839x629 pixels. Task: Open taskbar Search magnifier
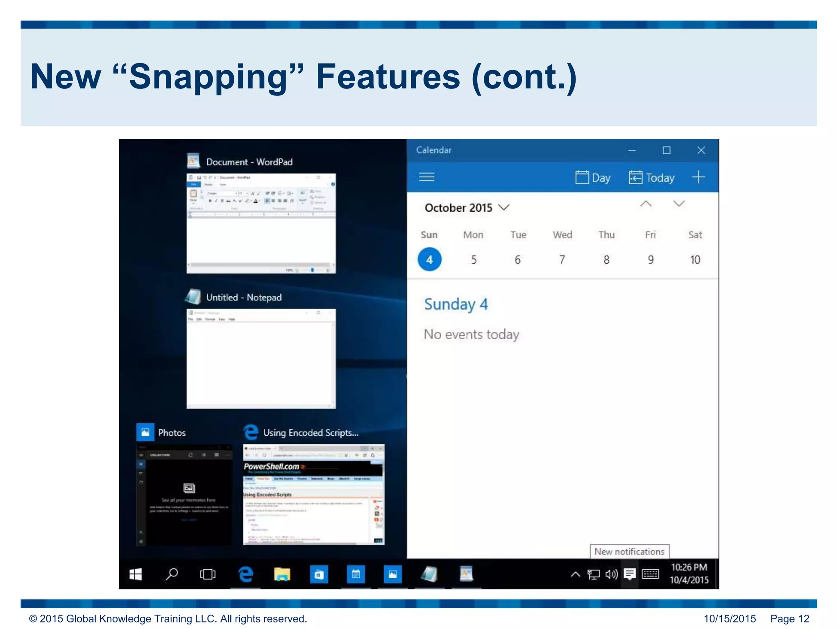click(x=172, y=575)
